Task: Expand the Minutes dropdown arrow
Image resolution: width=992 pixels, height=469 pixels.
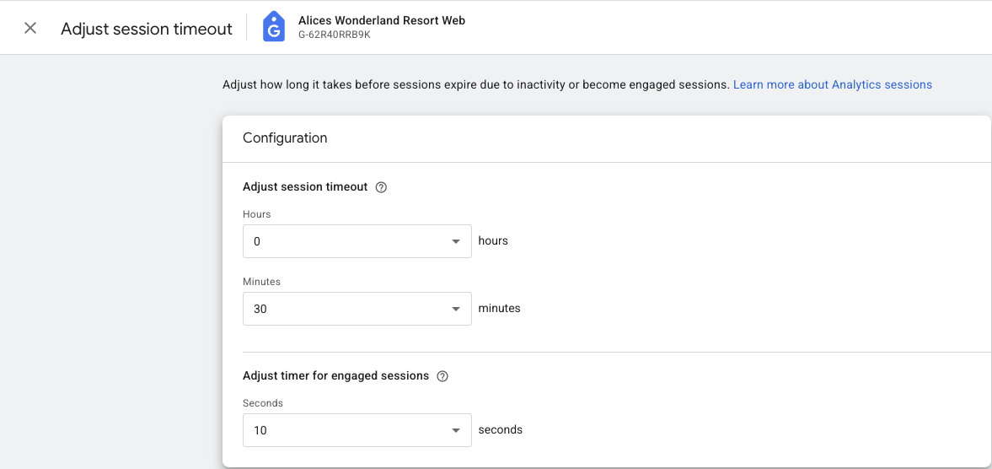Action: tap(456, 309)
